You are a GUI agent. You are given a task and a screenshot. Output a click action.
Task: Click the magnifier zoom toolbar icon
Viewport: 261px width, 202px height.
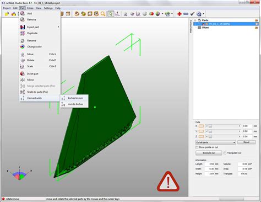[103, 14]
